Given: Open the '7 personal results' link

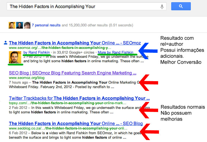Looking at the screenshot, I should [46, 25].
